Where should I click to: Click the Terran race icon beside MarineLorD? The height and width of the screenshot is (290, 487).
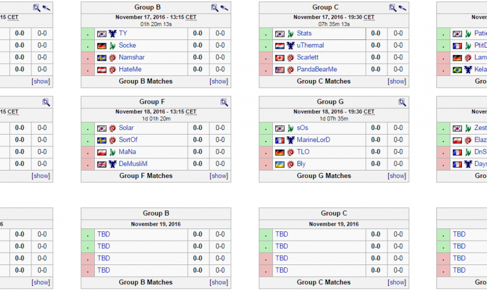pos(290,140)
